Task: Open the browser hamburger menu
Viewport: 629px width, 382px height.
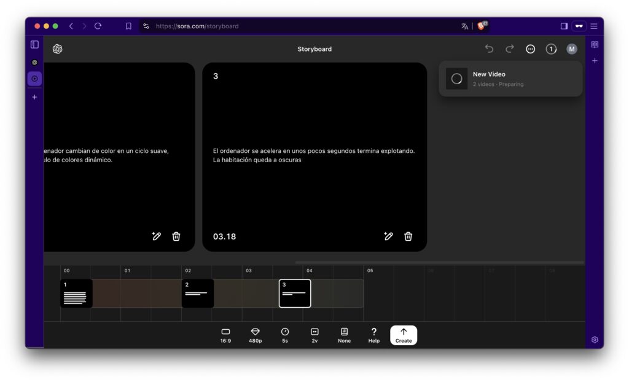Action: click(594, 26)
